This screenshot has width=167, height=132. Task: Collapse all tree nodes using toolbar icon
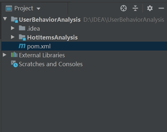pos(135,8)
